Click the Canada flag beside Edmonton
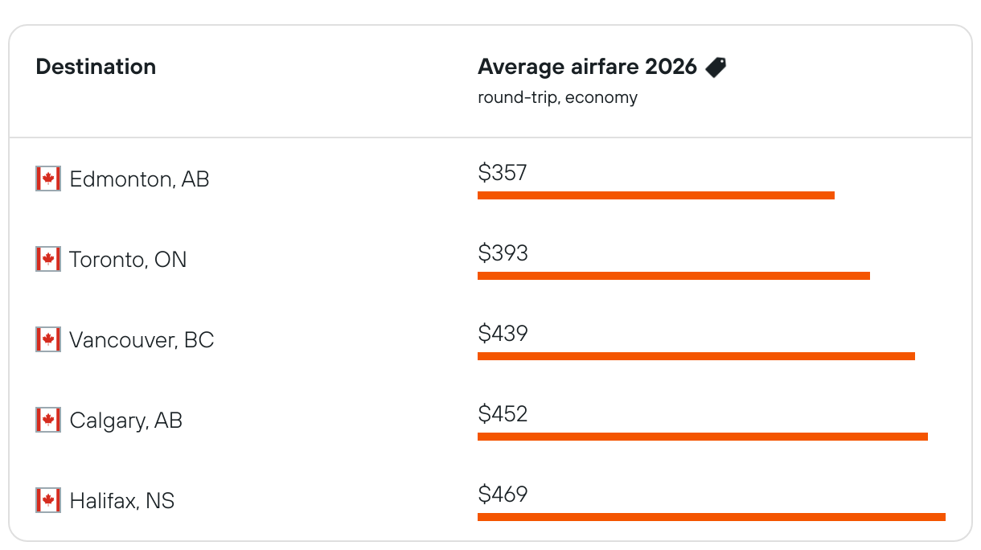 tap(48, 179)
